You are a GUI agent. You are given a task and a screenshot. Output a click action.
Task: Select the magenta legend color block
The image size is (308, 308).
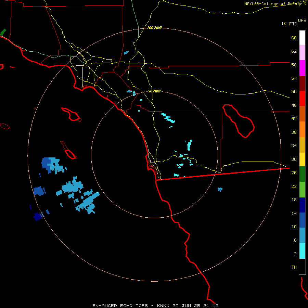tap(302, 68)
